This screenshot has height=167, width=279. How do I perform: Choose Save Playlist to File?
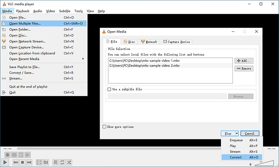coord(44,67)
